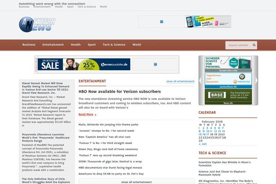This screenshot has width=276, height=184.
Task: Click the top gray Business link
Action: coord(24,7)
